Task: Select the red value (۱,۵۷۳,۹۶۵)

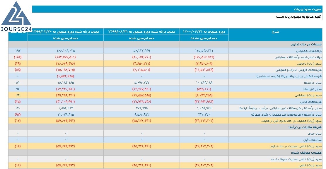Action: click(66, 76)
